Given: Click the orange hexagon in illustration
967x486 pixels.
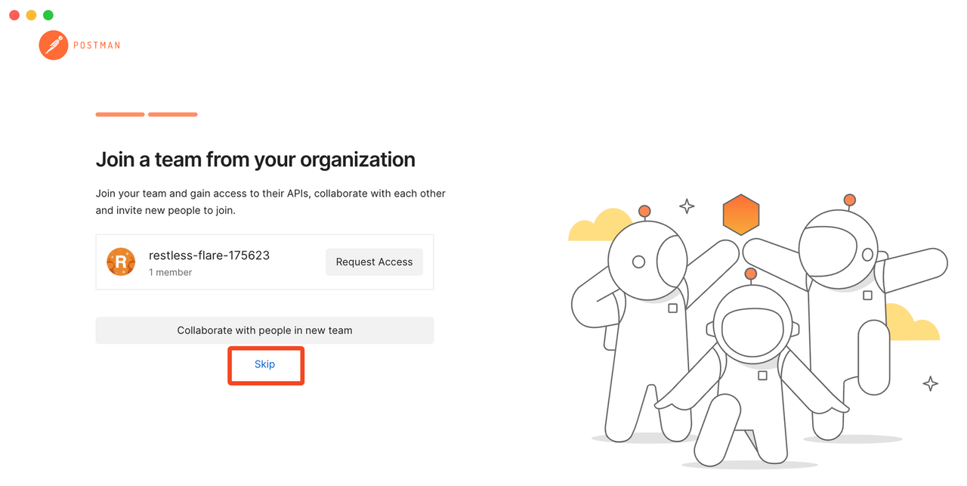Looking at the screenshot, I should tap(740, 215).
